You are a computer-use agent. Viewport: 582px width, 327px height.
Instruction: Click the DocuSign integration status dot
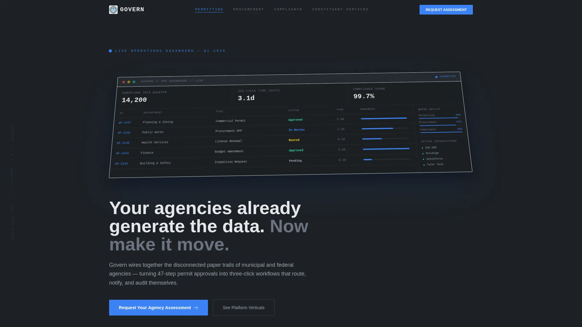423,154
